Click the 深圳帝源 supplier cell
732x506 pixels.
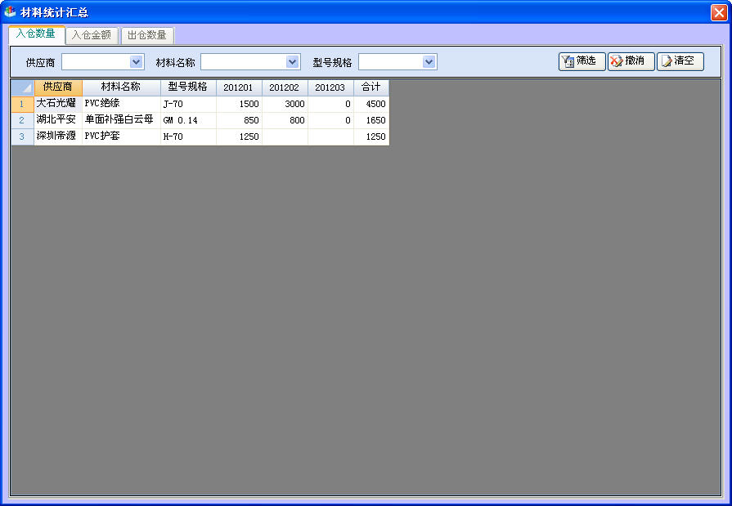[57, 137]
